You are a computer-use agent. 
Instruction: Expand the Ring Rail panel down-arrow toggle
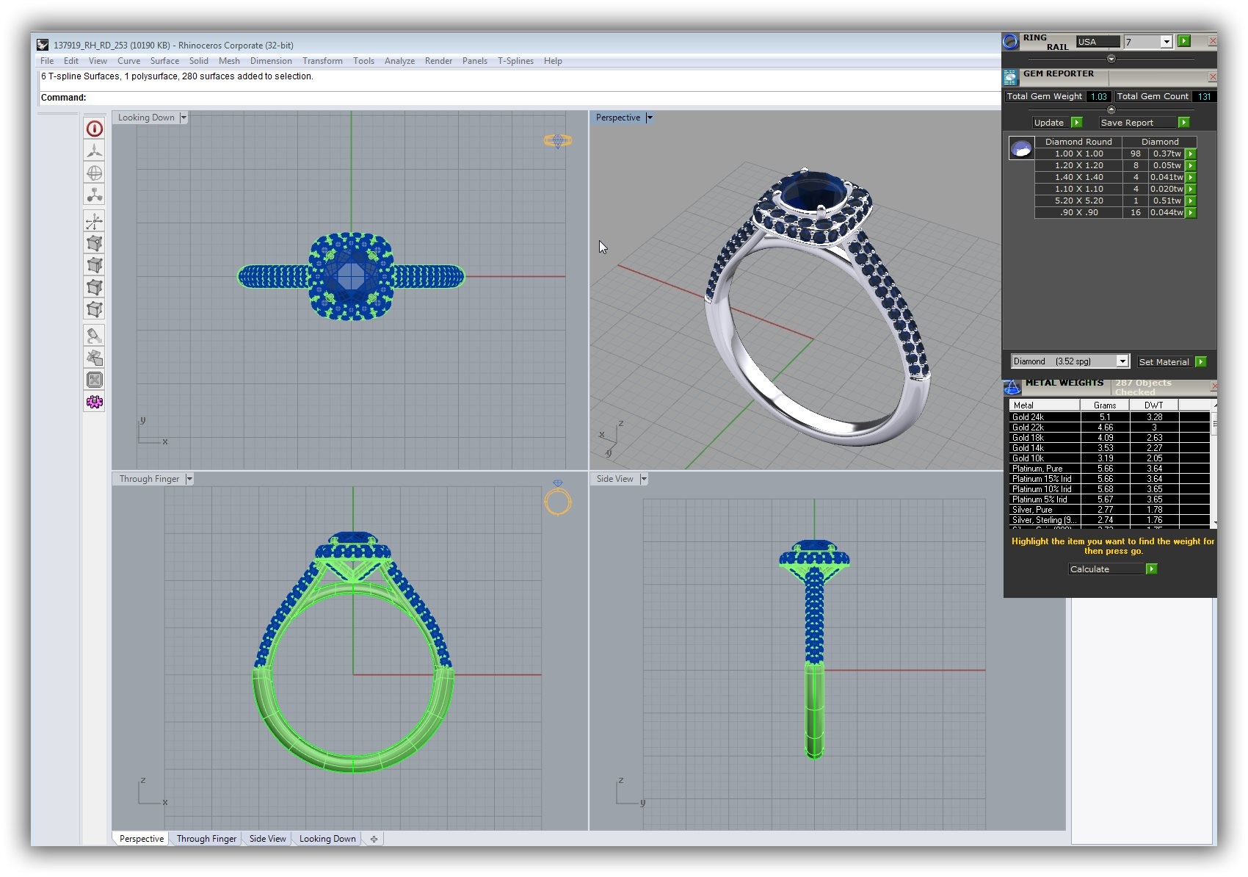coord(1111,59)
